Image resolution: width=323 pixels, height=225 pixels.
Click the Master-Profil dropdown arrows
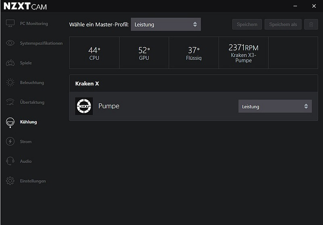click(x=195, y=24)
